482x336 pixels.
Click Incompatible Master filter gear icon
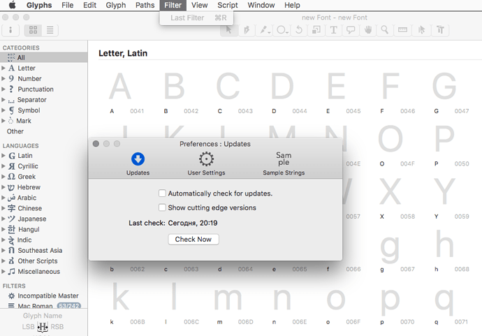[11, 295]
